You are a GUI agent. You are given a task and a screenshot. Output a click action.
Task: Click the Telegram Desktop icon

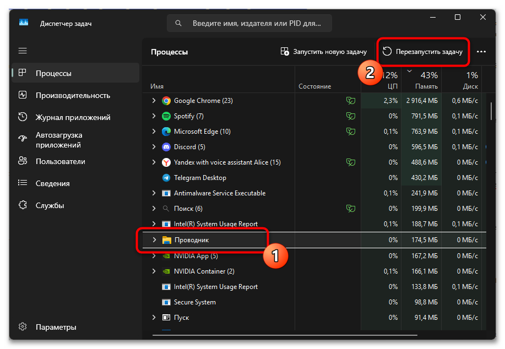[x=166, y=178]
